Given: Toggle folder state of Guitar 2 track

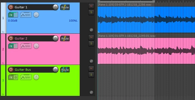Looking at the screenshot, I should pos(3,63).
